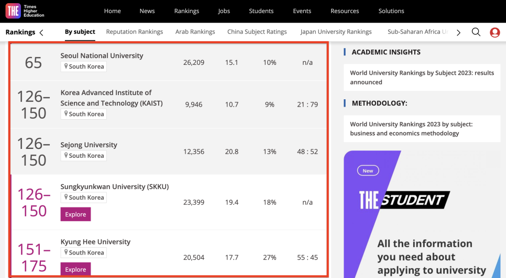Open the News menu item
The height and width of the screenshot is (278, 506).
[147, 11]
